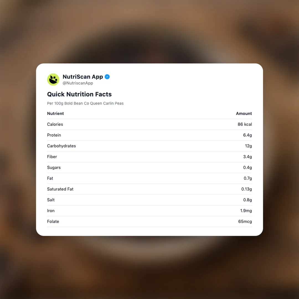This screenshot has height=299, width=299.
Task: Click the Quick Nutrition Facts heading
Action: point(79,94)
